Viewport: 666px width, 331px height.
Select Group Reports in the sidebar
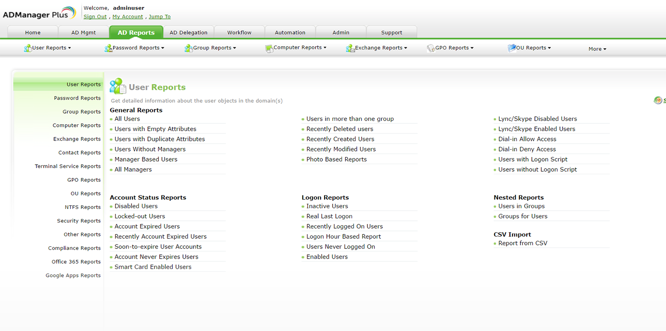[x=82, y=112]
